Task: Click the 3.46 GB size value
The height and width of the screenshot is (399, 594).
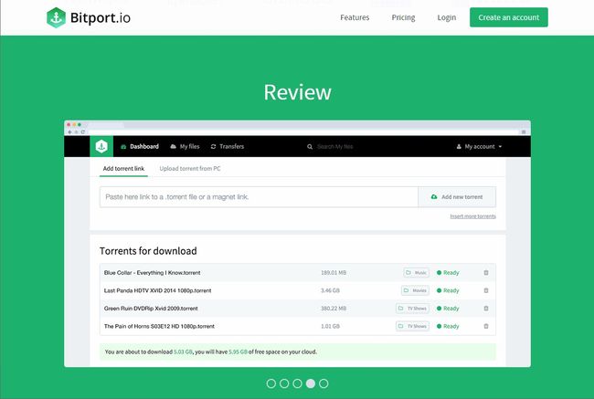Action: point(330,290)
